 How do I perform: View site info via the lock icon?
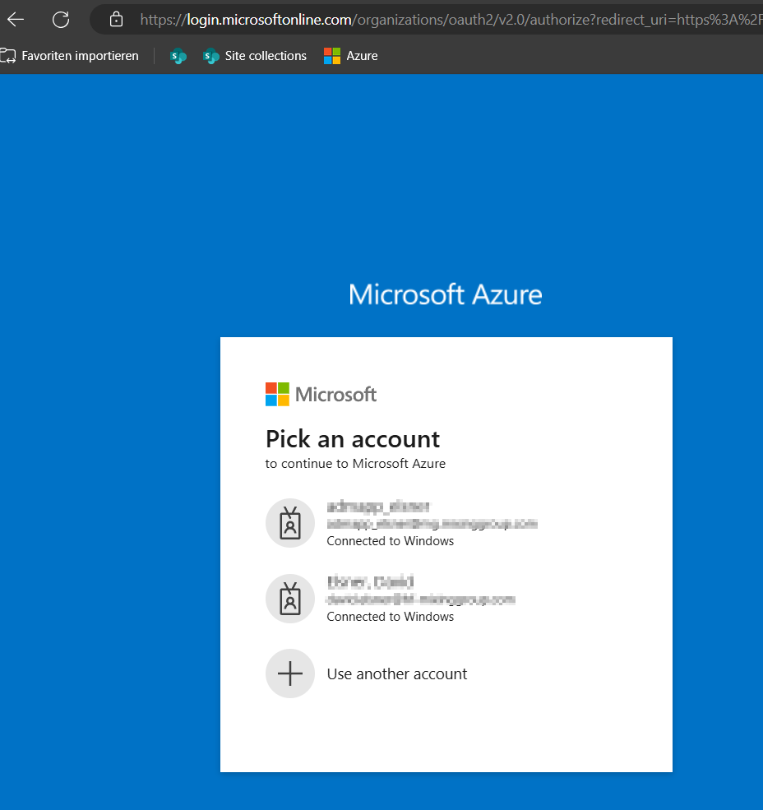click(x=116, y=20)
